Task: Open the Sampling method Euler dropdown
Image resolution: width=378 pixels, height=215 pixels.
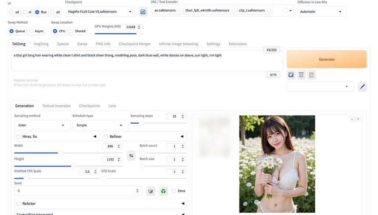Action: click(x=42, y=125)
